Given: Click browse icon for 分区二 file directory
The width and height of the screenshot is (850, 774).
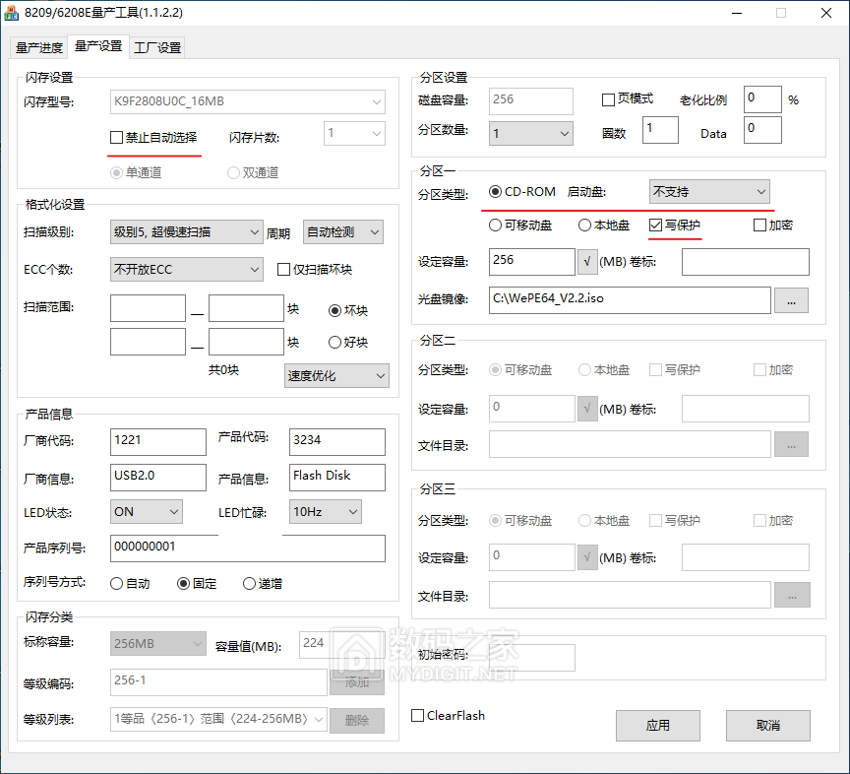Looking at the screenshot, I should pyautogui.click(x=792, y=444).
